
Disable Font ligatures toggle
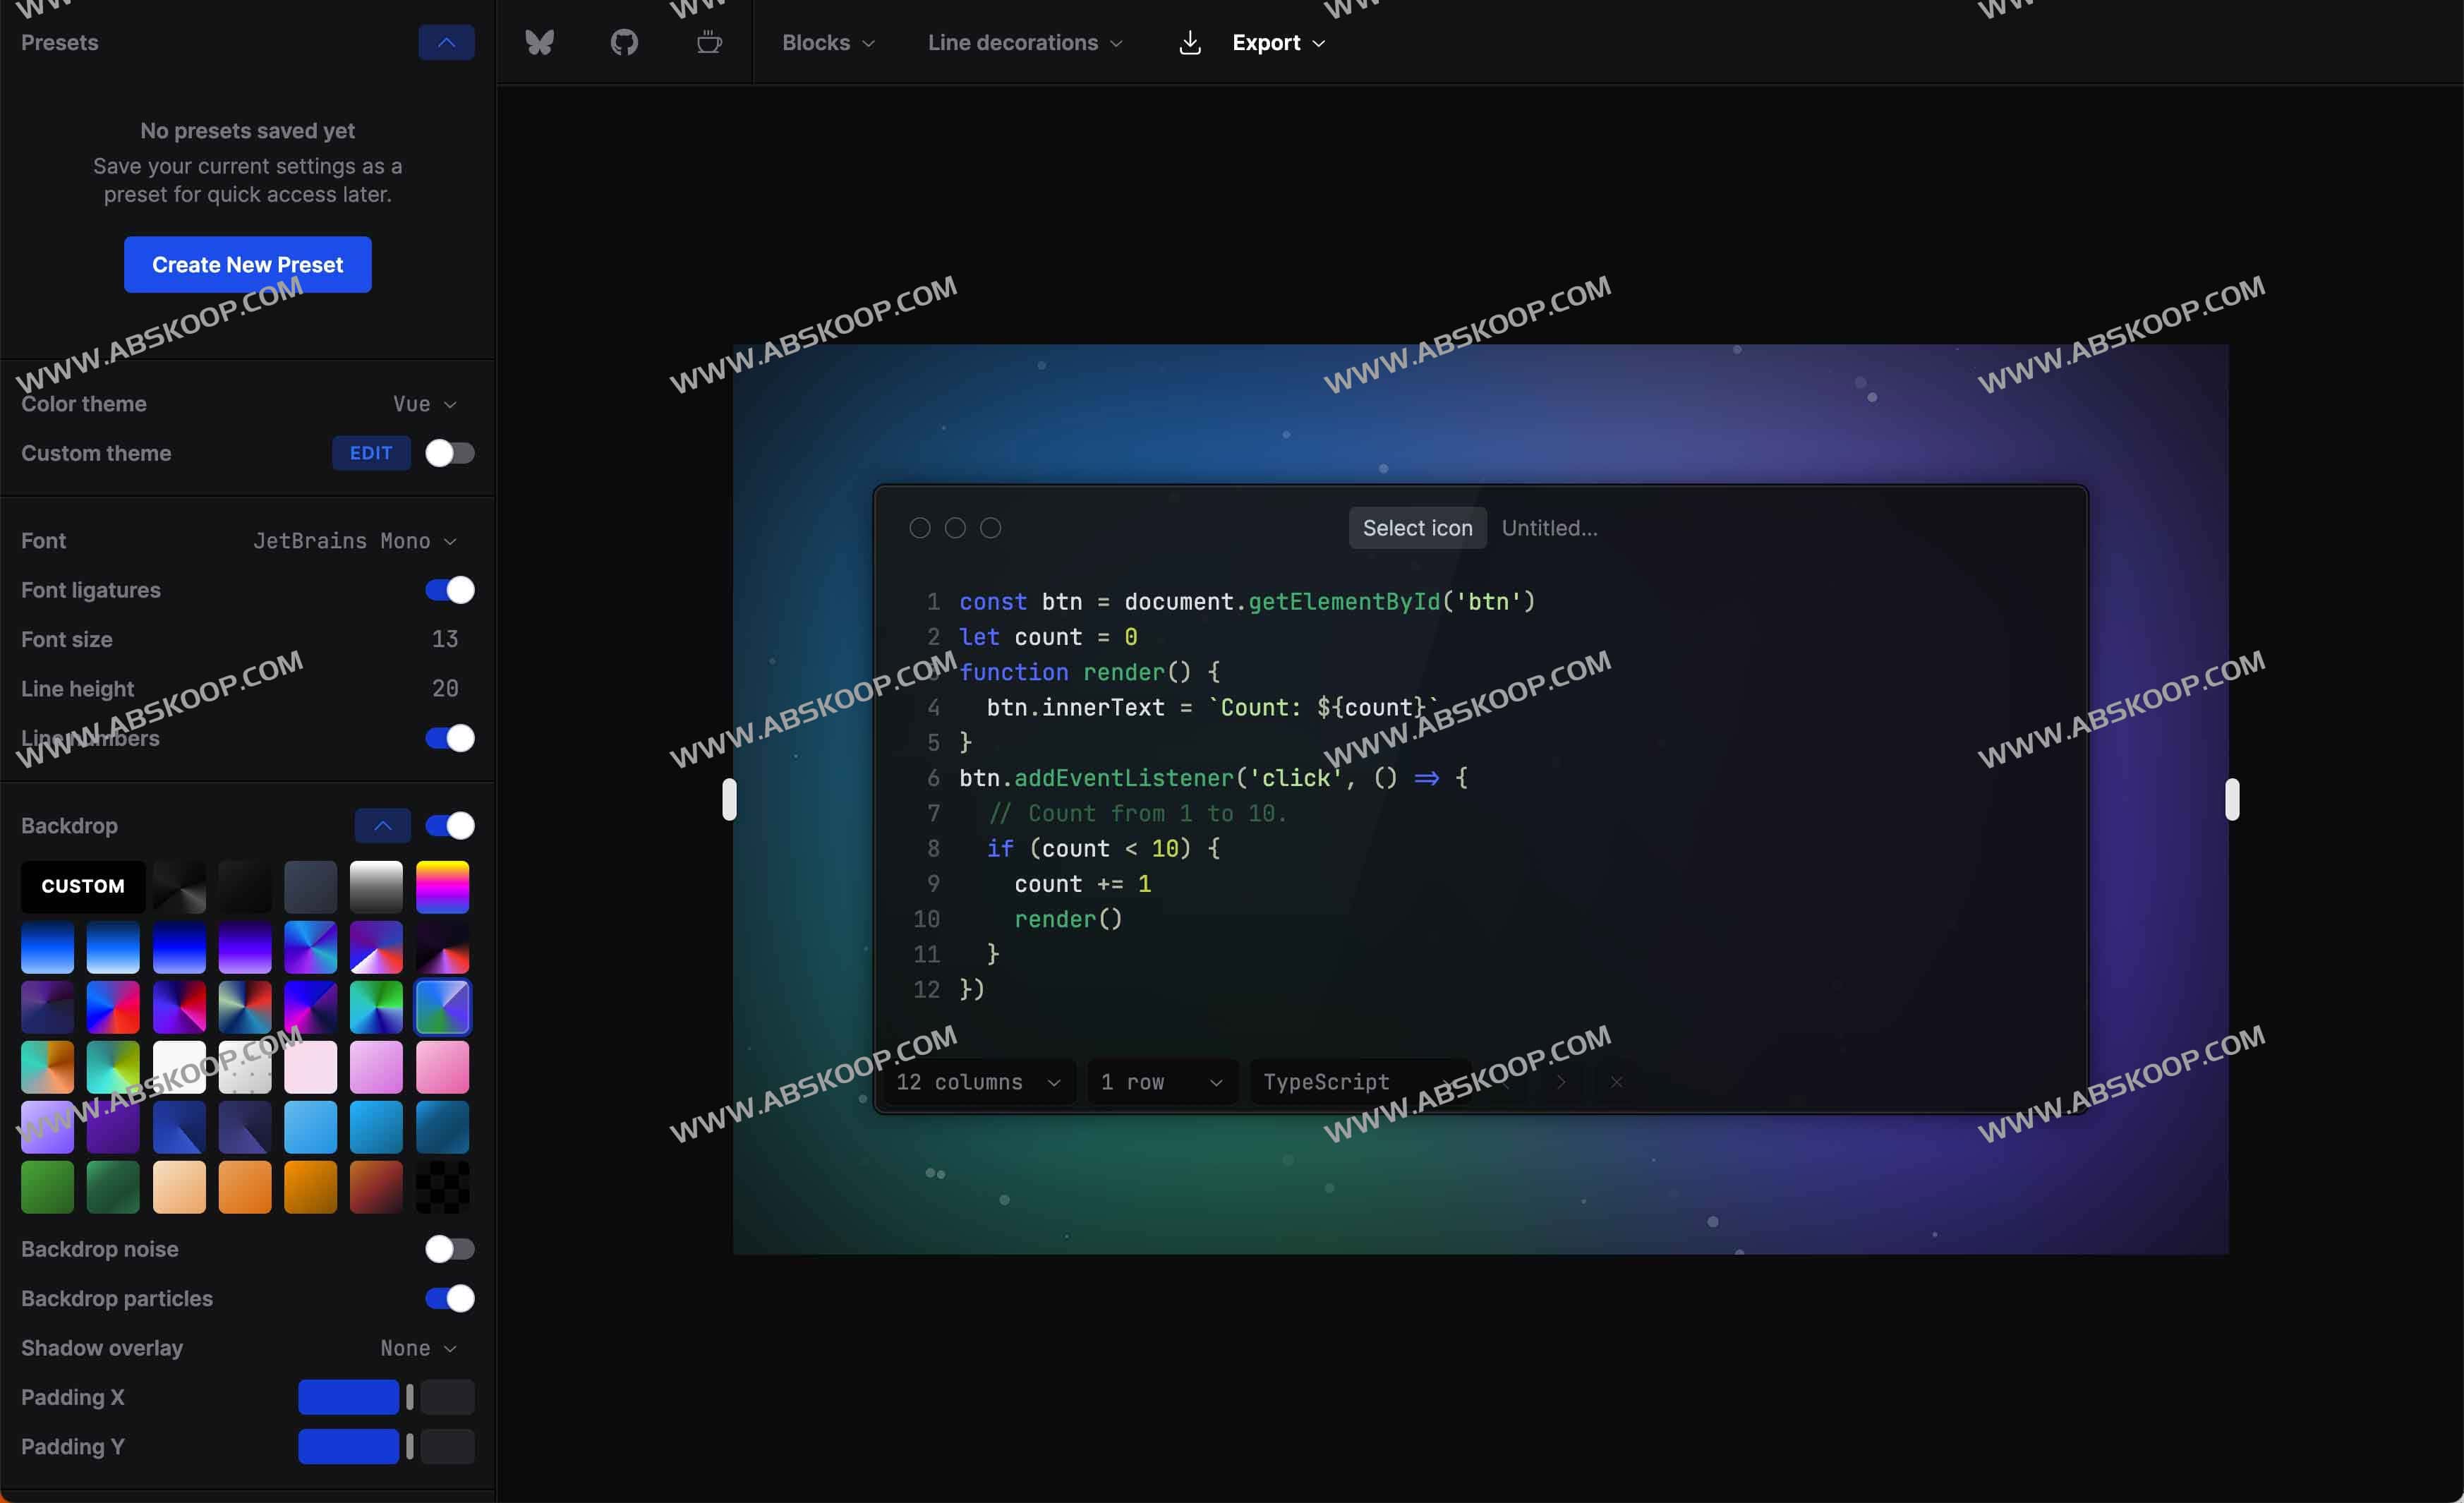tap(449, 590)
